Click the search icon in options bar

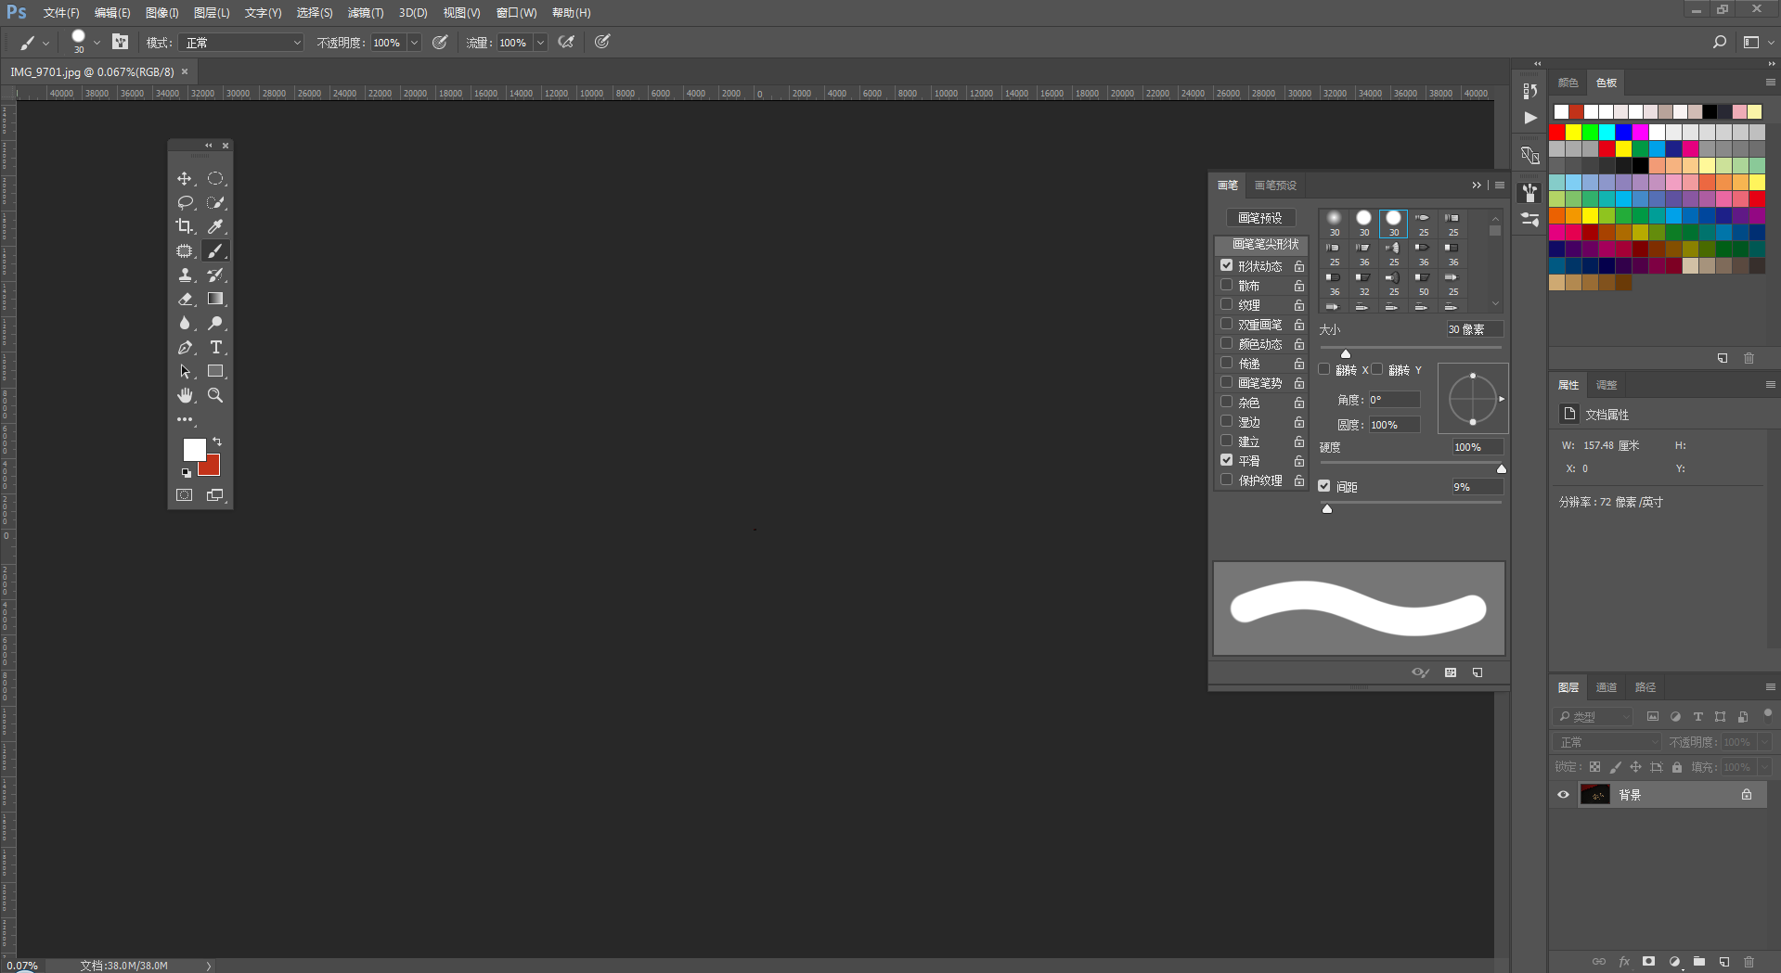coord(1719,42)
